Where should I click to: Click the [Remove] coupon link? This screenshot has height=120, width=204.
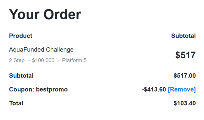point(182,89)
